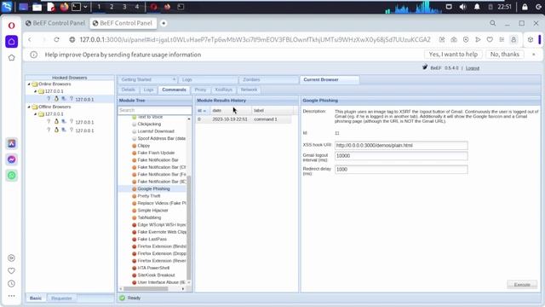Click the lock screen tray icon
Viewport: 545px width, 307px height.
(x=525, y=7)
